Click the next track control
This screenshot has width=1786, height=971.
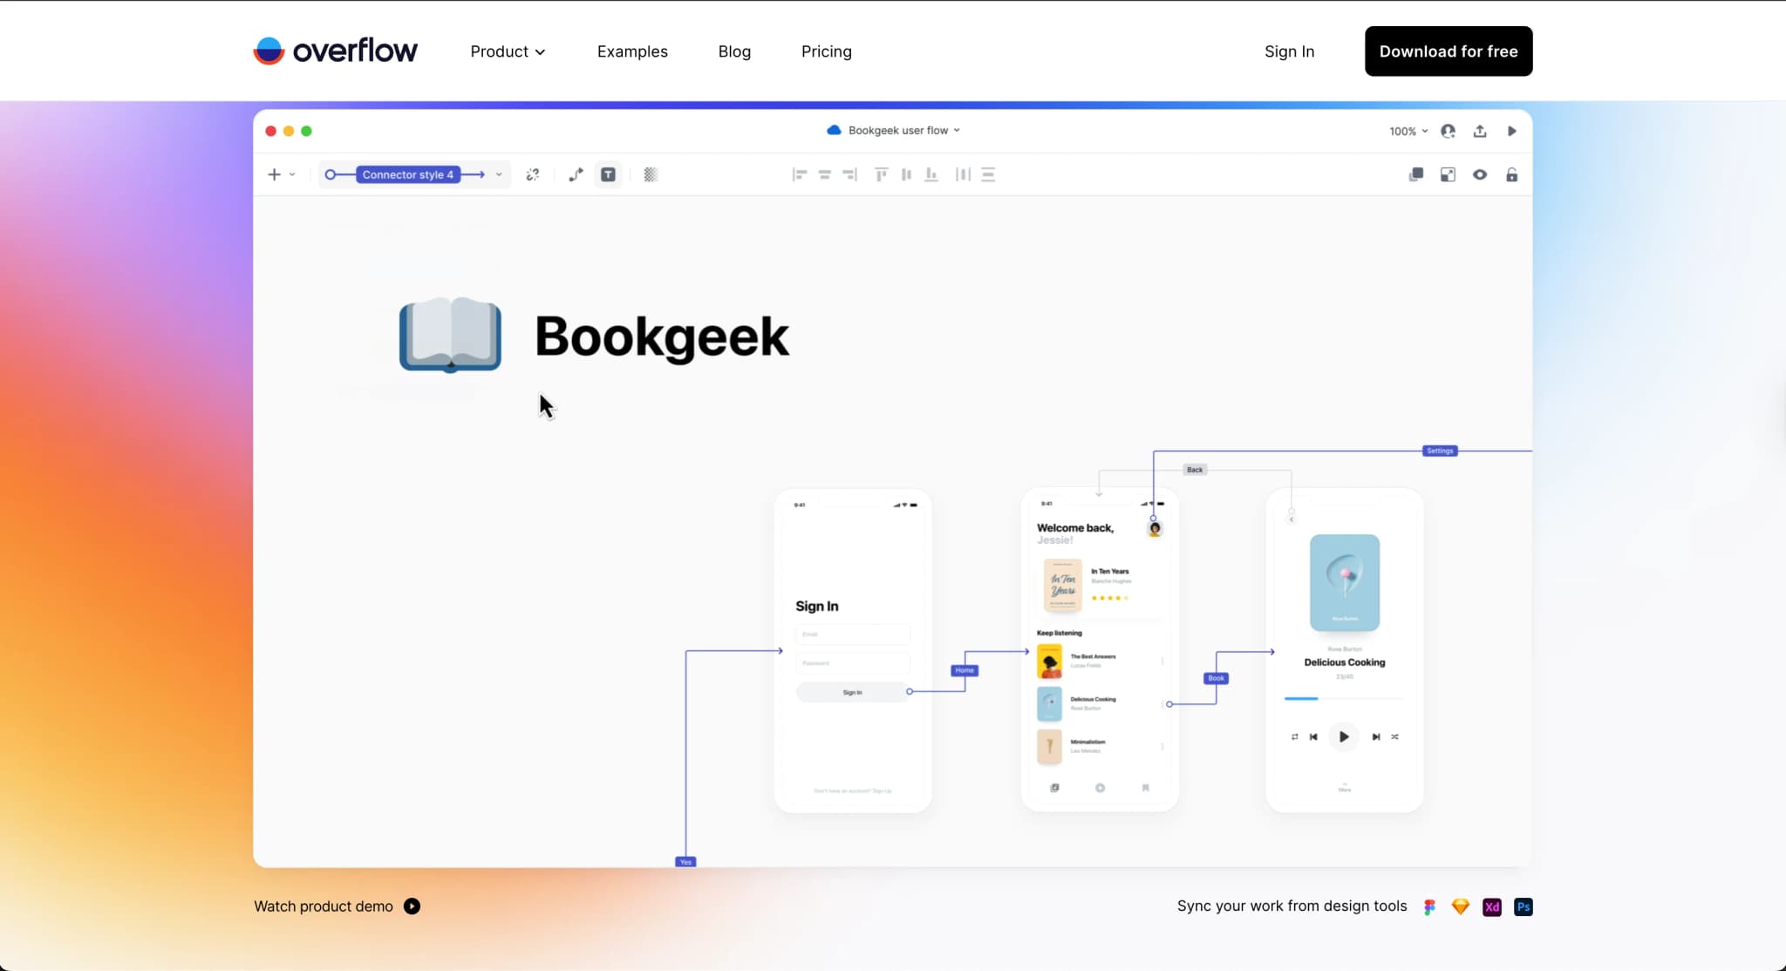1376,737
